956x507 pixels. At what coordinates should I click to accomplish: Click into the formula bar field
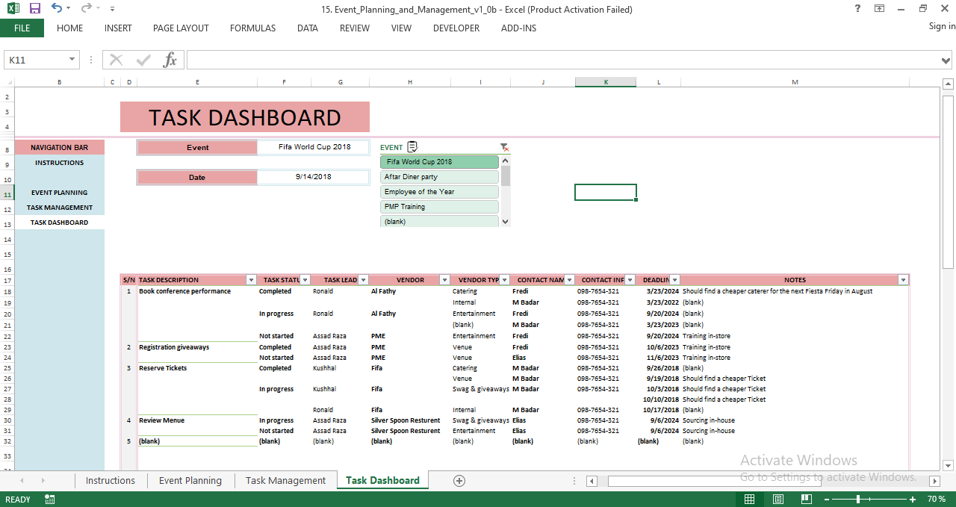coord(562,60)
